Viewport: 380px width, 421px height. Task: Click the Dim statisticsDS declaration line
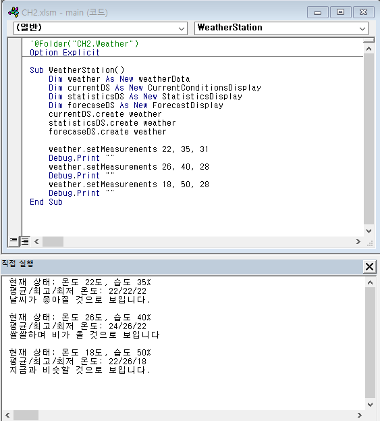(x=145, y=97)
